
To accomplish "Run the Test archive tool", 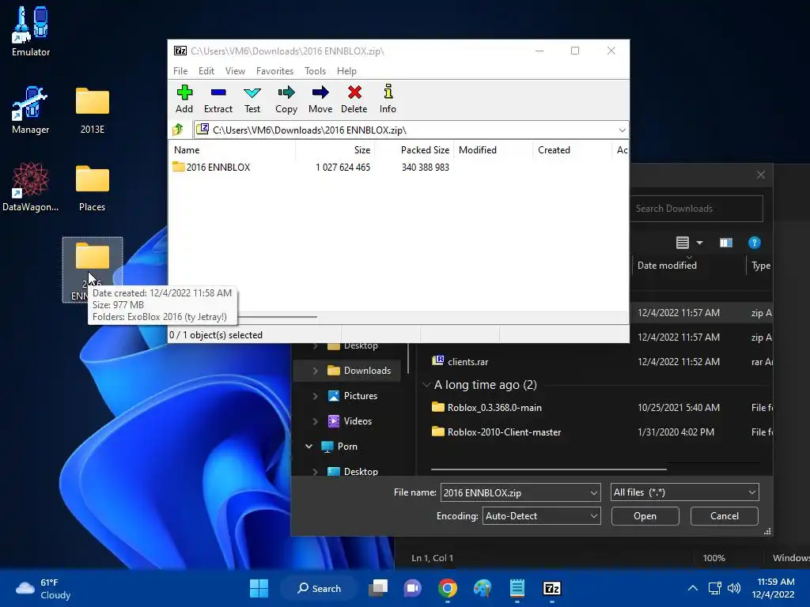I will click(252, 99).
